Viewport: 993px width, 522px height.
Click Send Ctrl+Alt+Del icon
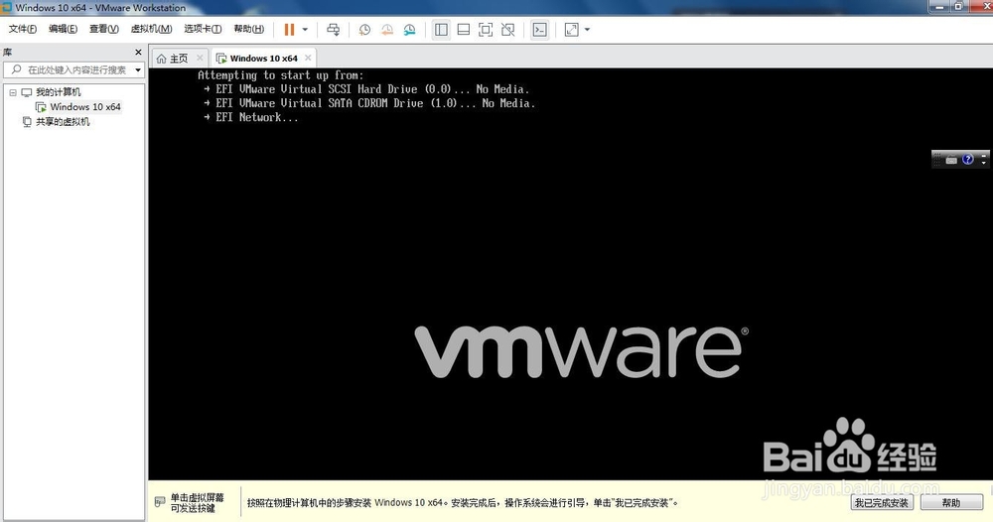click(333, 30)
